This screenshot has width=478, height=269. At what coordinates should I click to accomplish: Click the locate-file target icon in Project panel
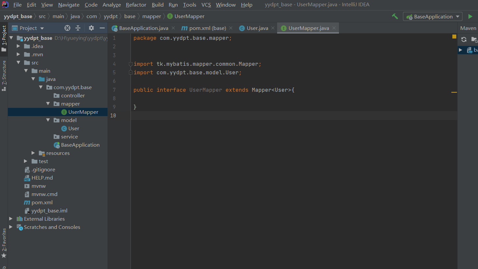point(67,28)
